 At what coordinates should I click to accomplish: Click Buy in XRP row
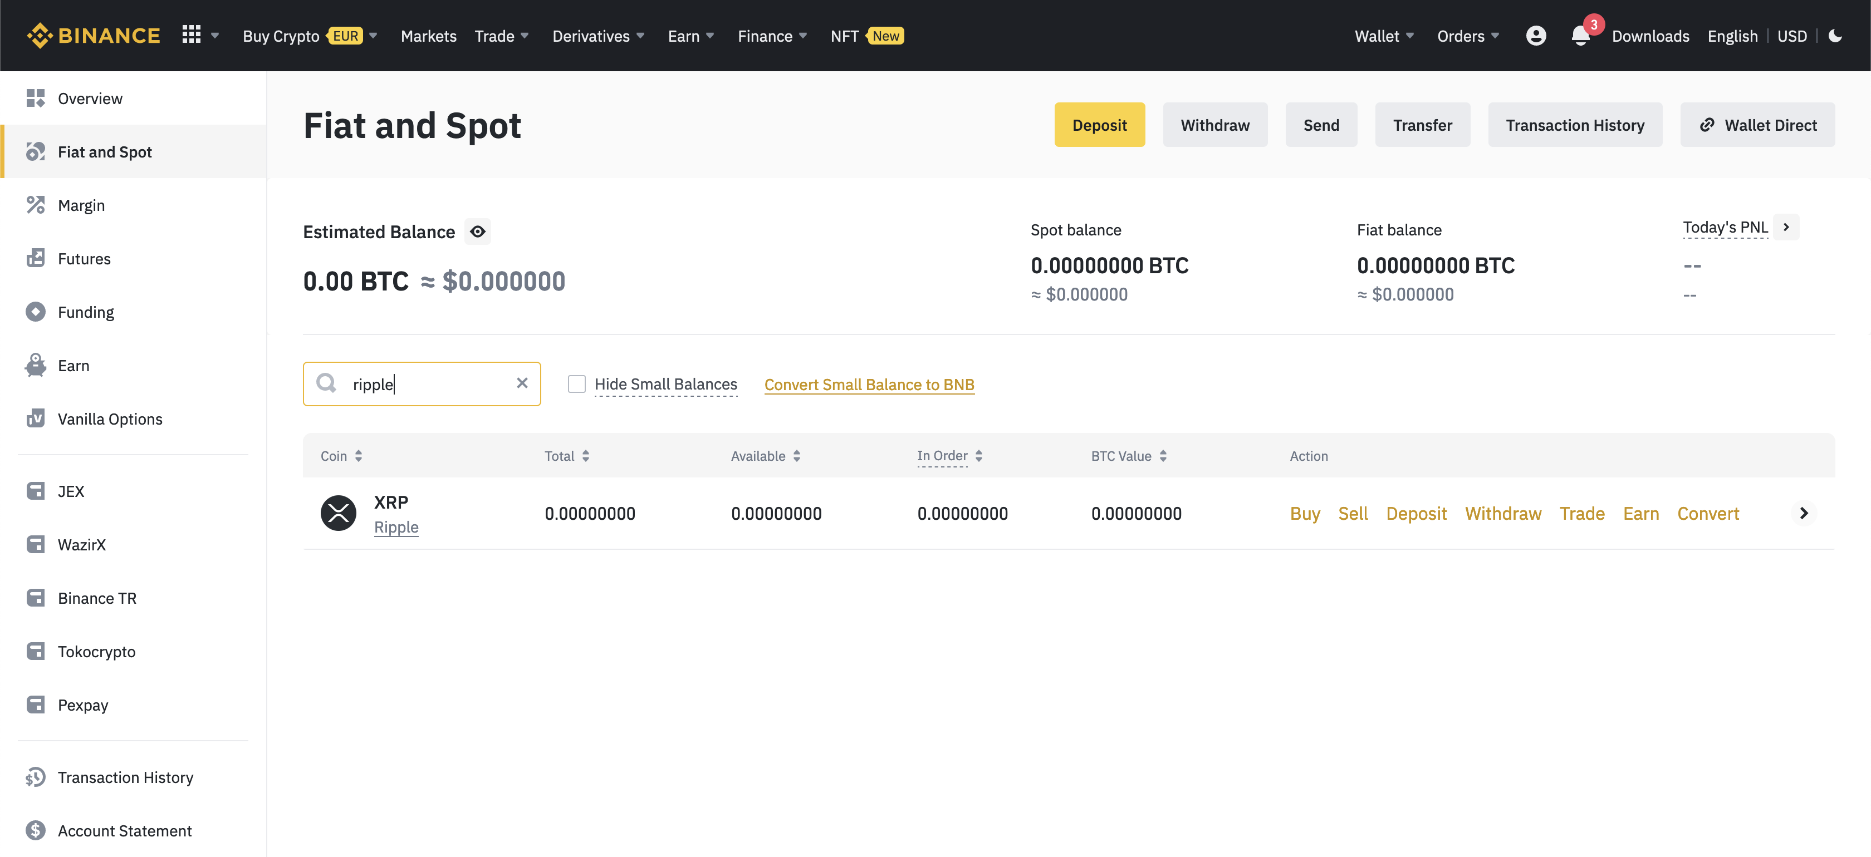[1305, 513]
